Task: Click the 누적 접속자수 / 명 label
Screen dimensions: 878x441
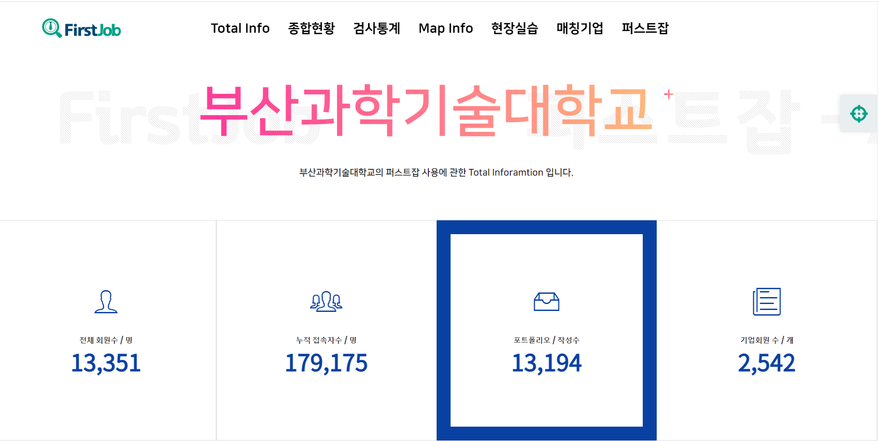Action: point(326,340)
